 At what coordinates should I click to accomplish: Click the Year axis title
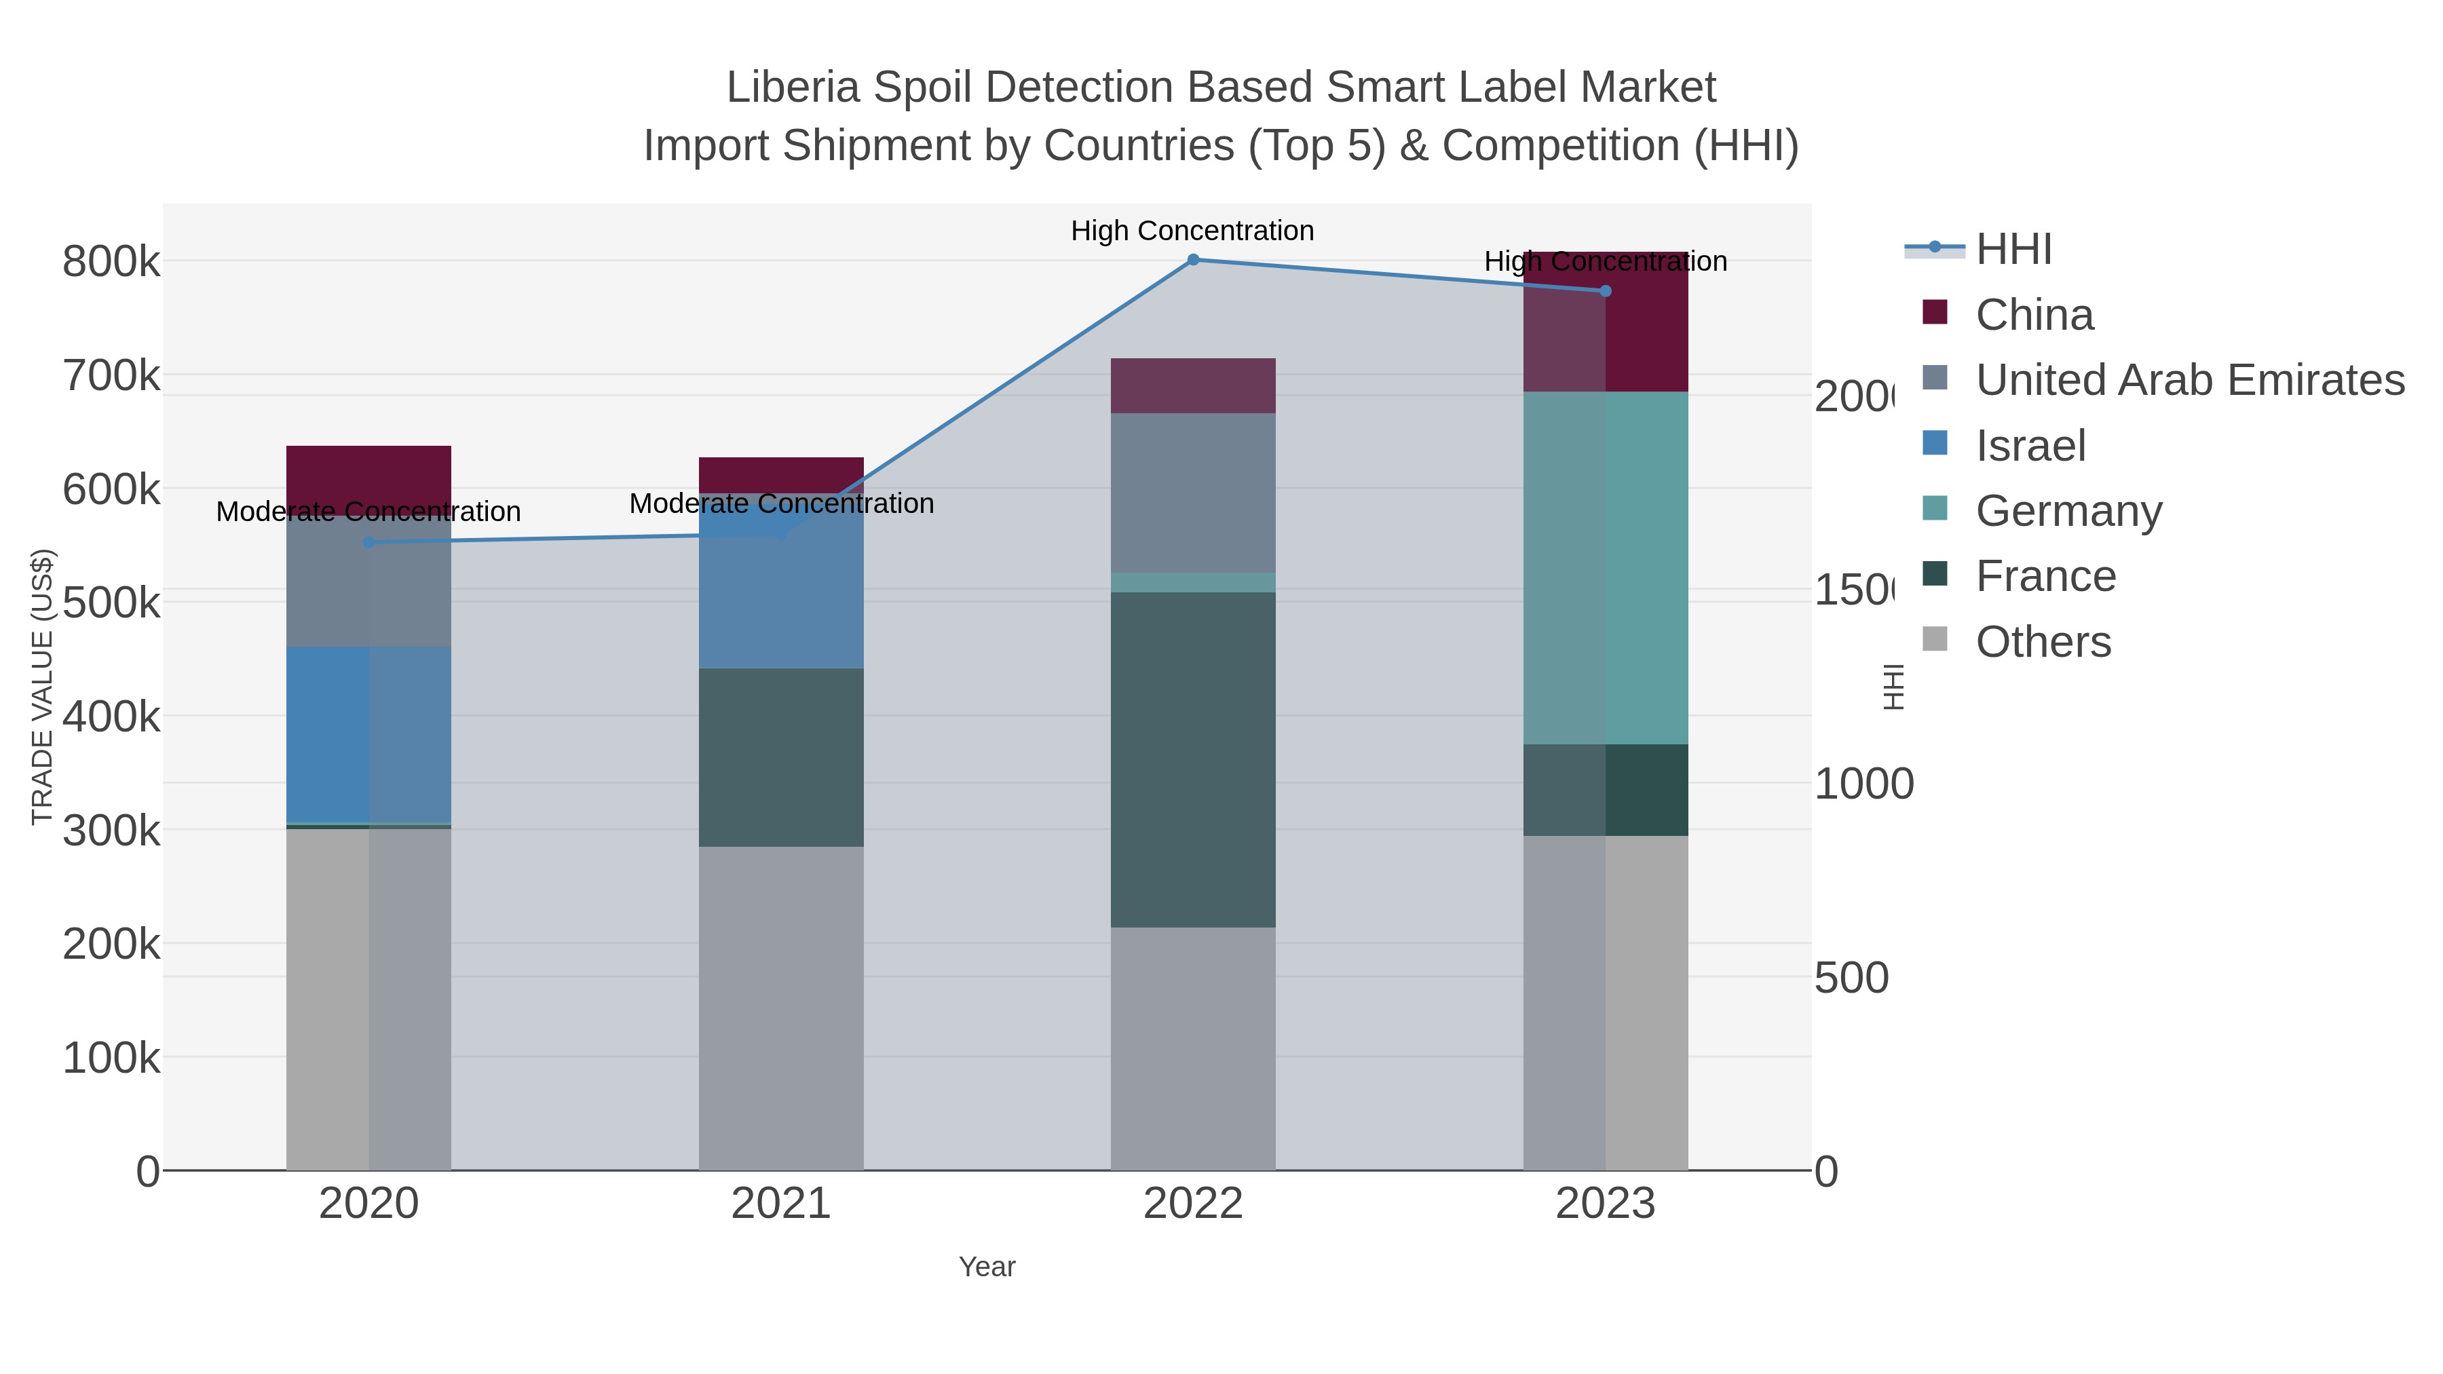click(x=987, y=1267)
